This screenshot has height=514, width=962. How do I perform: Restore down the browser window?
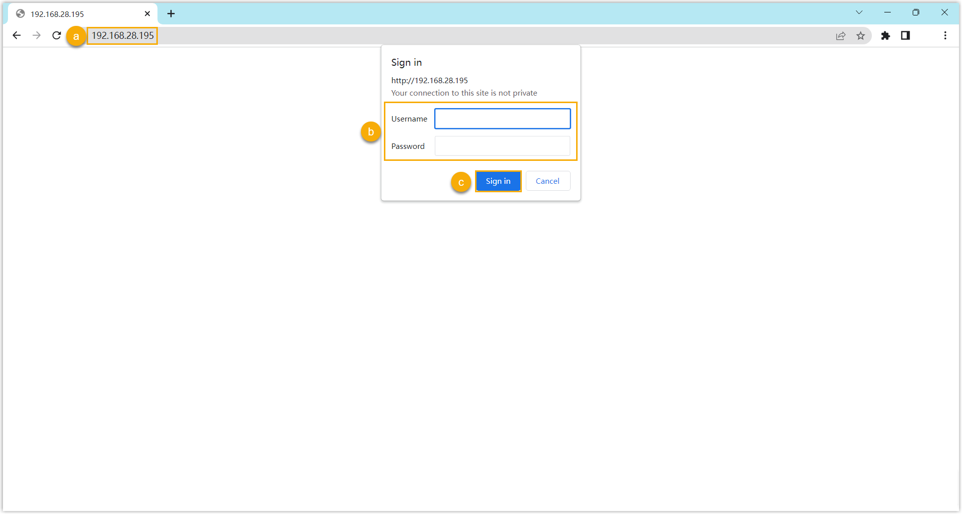[x=916, y=12]
